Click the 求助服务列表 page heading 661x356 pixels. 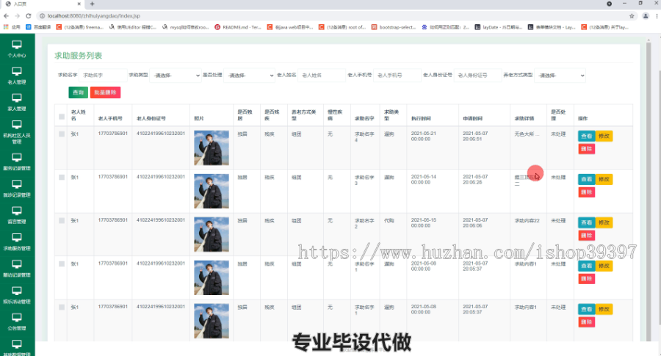coord(79,56)
